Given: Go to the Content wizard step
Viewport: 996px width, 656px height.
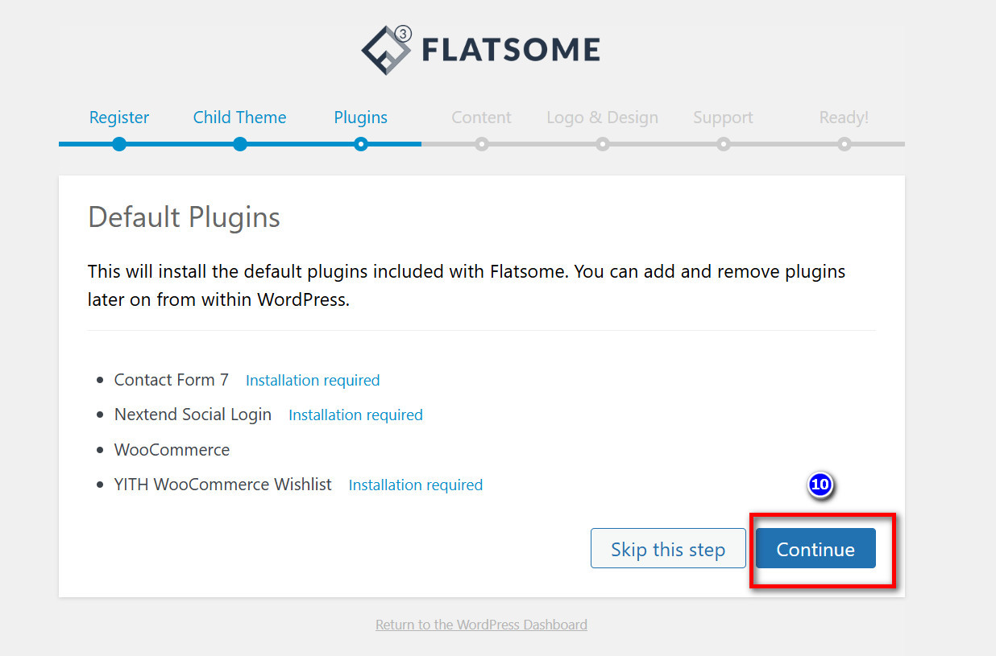Looking at the screenshot, I should click(481, 118).
